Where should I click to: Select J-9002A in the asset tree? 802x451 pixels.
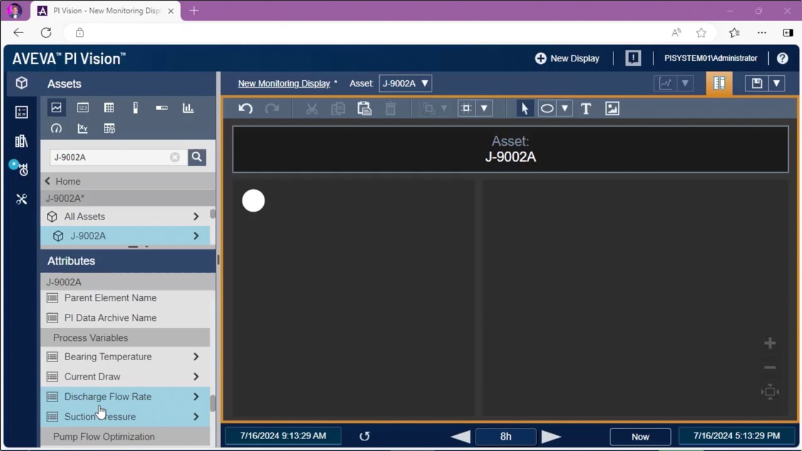click(x=88, y=236)
